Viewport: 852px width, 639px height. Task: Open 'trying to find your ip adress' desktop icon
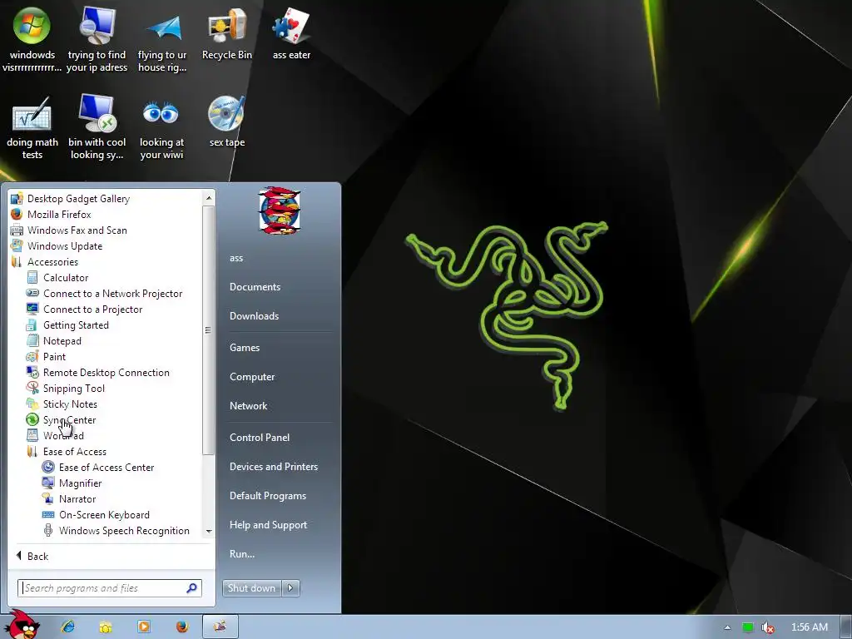click(x=97, y=38)
